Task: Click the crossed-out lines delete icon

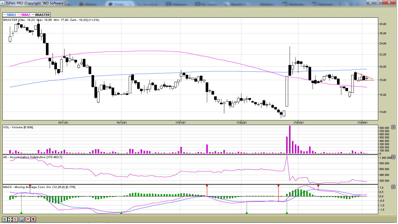Action: pyautogui.click(x=28, y=219)
